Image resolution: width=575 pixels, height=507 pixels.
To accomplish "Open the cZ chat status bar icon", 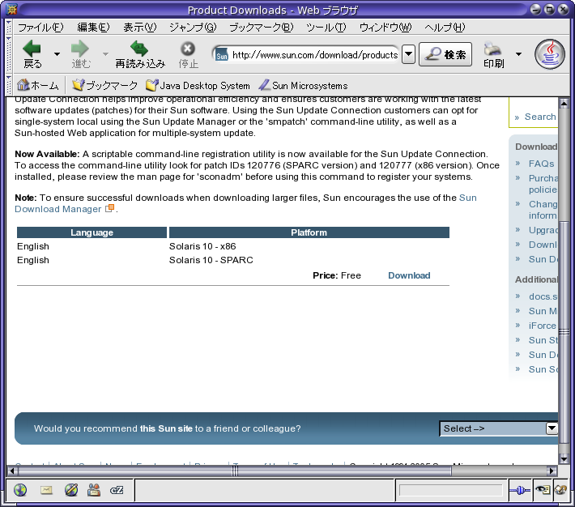I will (x=117, y=490).
